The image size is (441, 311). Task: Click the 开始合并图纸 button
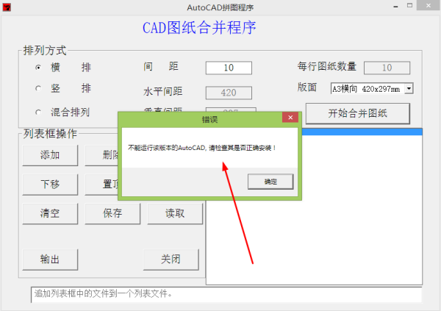coord(357,113)
